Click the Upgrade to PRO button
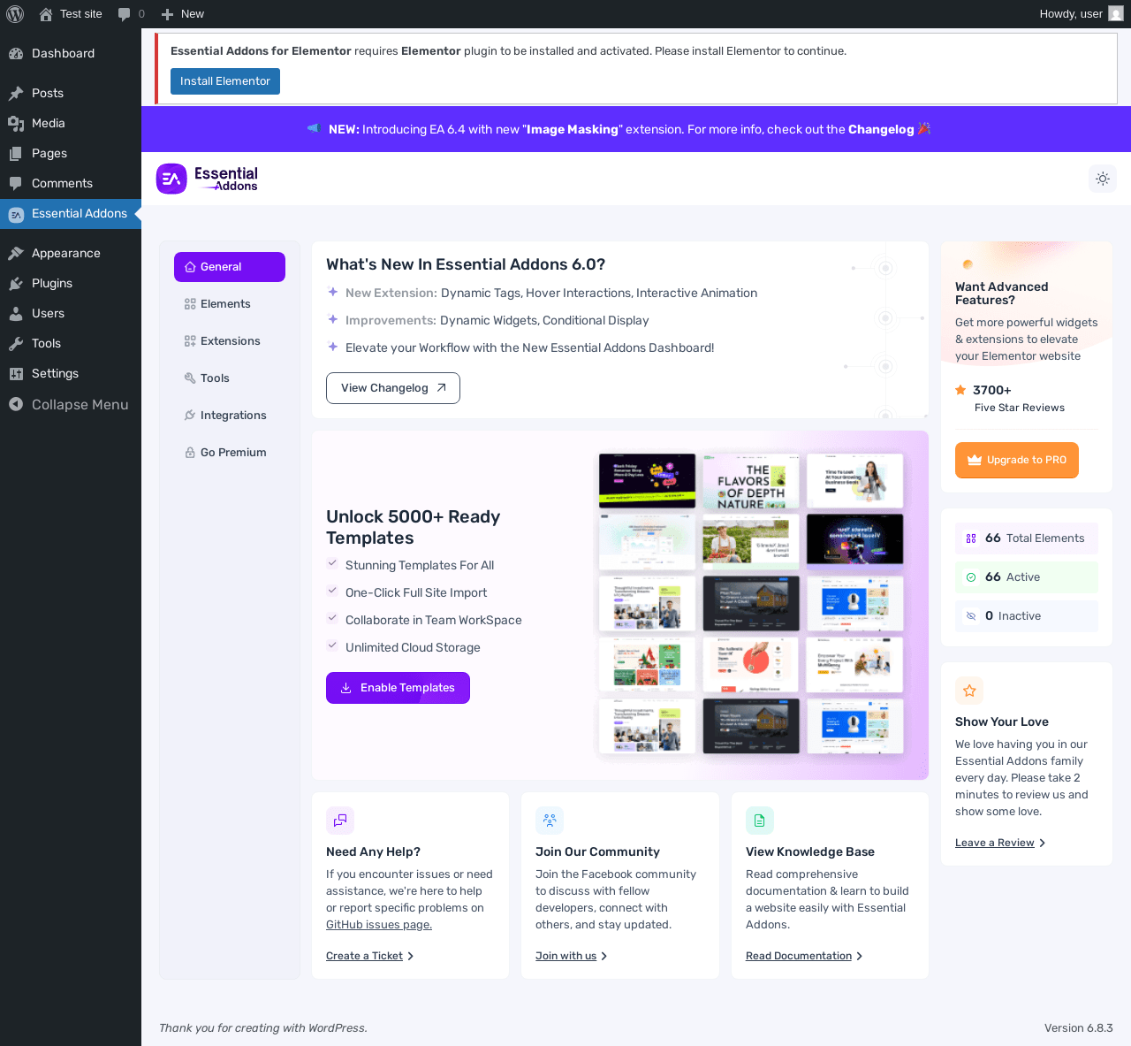1131x1046 pixels. [1017, 460]
